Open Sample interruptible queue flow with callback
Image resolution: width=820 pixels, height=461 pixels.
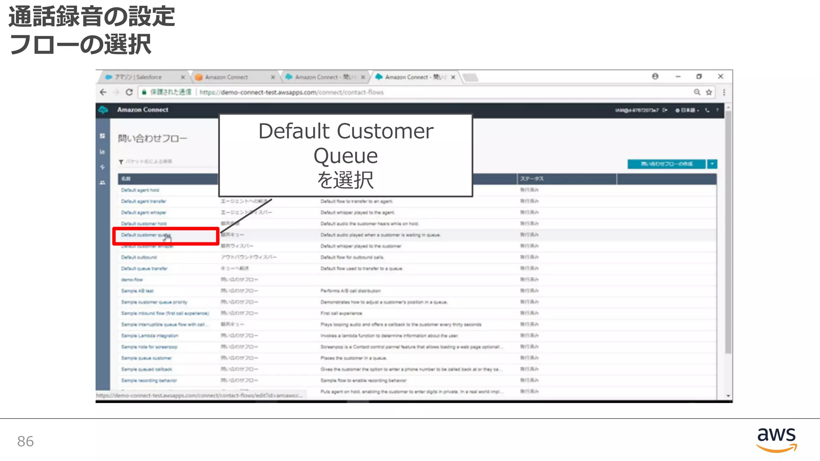165,325
